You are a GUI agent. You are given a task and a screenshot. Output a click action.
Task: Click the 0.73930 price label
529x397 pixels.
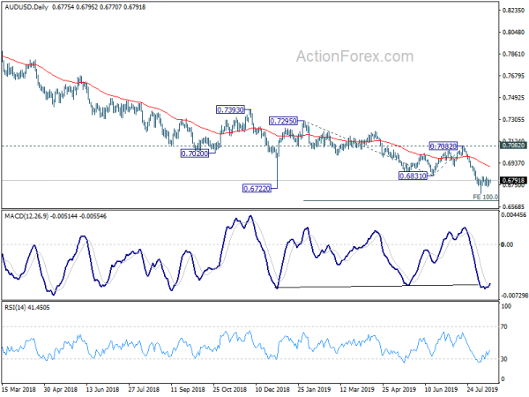(230, 109)
